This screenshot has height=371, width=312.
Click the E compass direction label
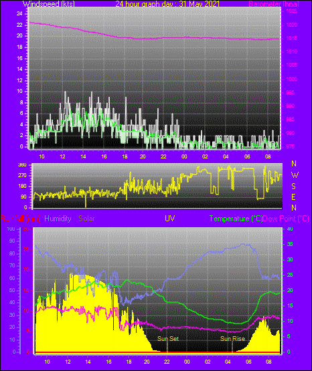pyautogui.click(x=293, y=197)
